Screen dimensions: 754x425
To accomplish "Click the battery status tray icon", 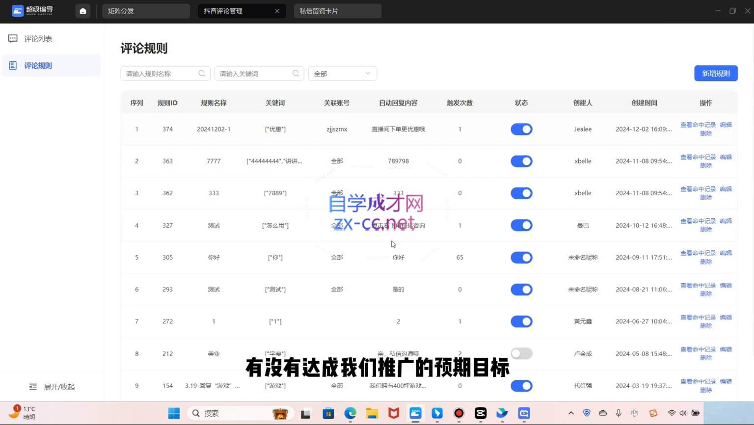I will [696, 413].
